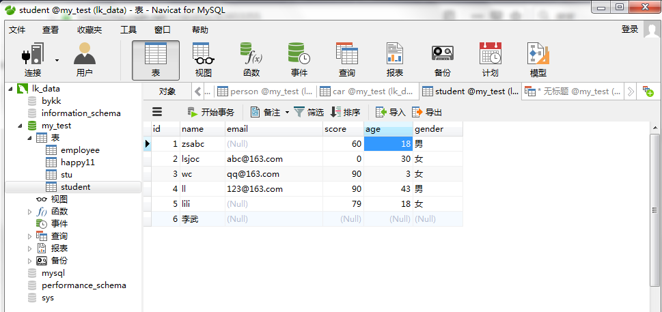This screenshot has height=312, width=662.
Task: Open the 收藏夹 menu
Action: pos(89,30)
